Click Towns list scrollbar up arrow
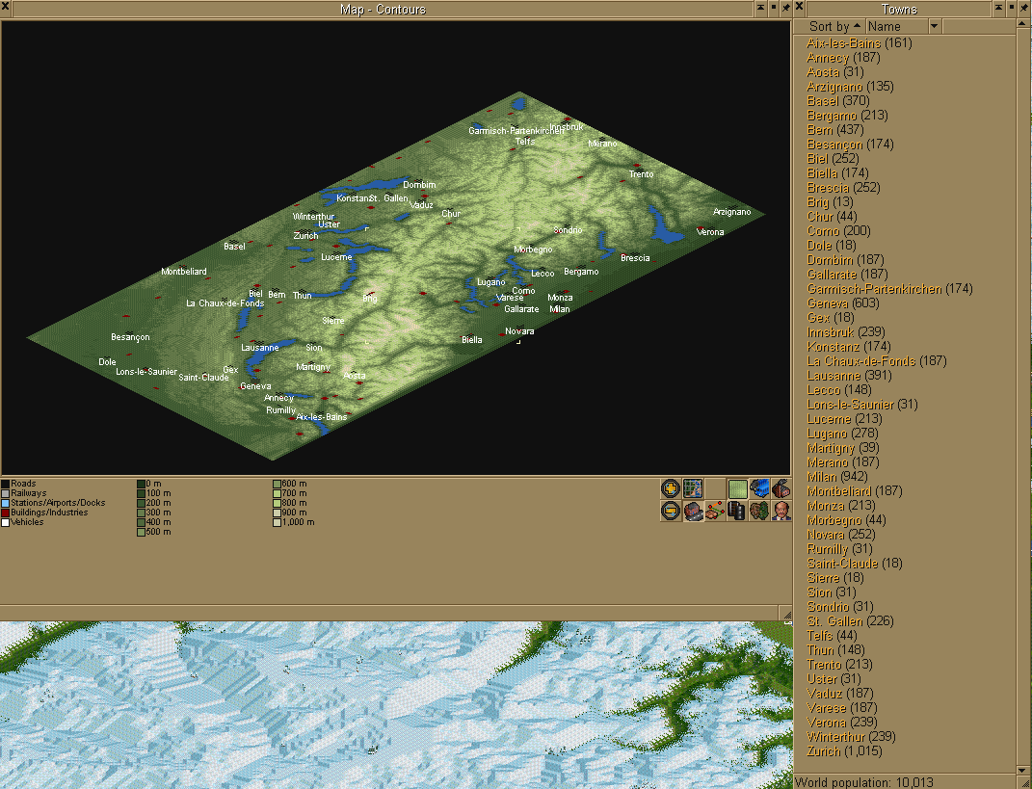 (1024, 26)
